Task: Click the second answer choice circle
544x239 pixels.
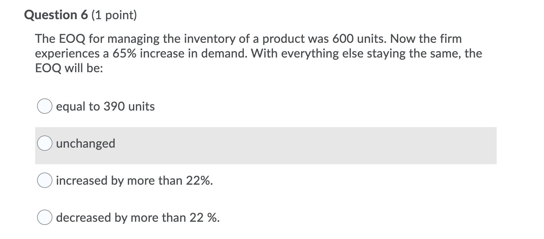Action: (45, 144)
